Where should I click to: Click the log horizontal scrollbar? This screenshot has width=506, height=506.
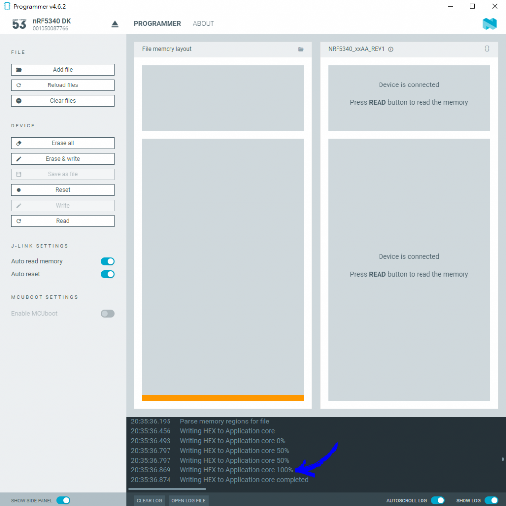tap(167, 489)
